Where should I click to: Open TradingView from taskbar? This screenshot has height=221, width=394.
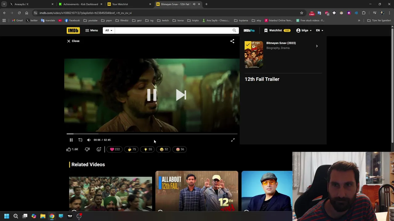point(70,216)
